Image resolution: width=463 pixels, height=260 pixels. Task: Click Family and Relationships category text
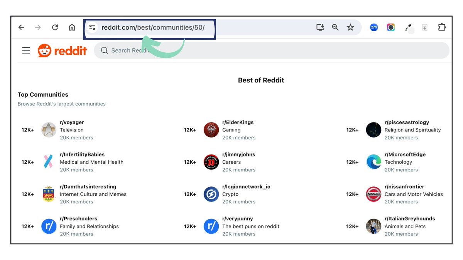[x=89, y=226]
